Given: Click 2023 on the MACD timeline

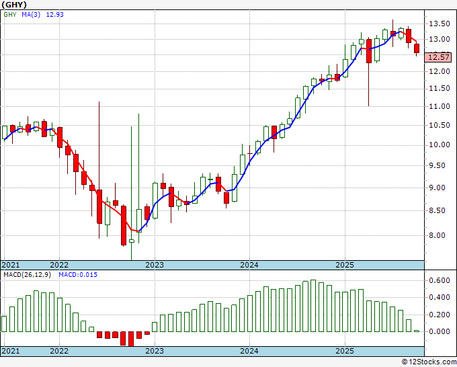Looking at the screenshot, I should tap(155, 351).
